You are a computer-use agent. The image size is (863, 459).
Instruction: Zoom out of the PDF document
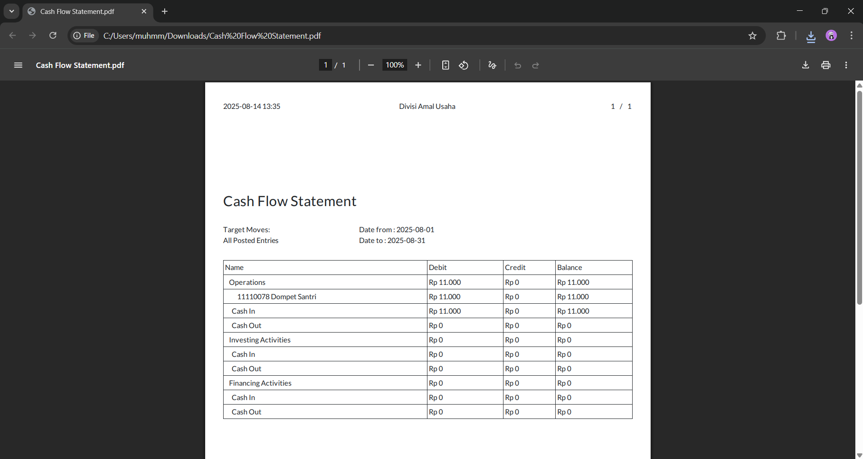click(371, 65)
